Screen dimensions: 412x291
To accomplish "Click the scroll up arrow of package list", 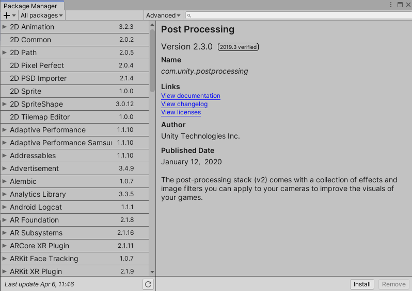I will (152, 25).
